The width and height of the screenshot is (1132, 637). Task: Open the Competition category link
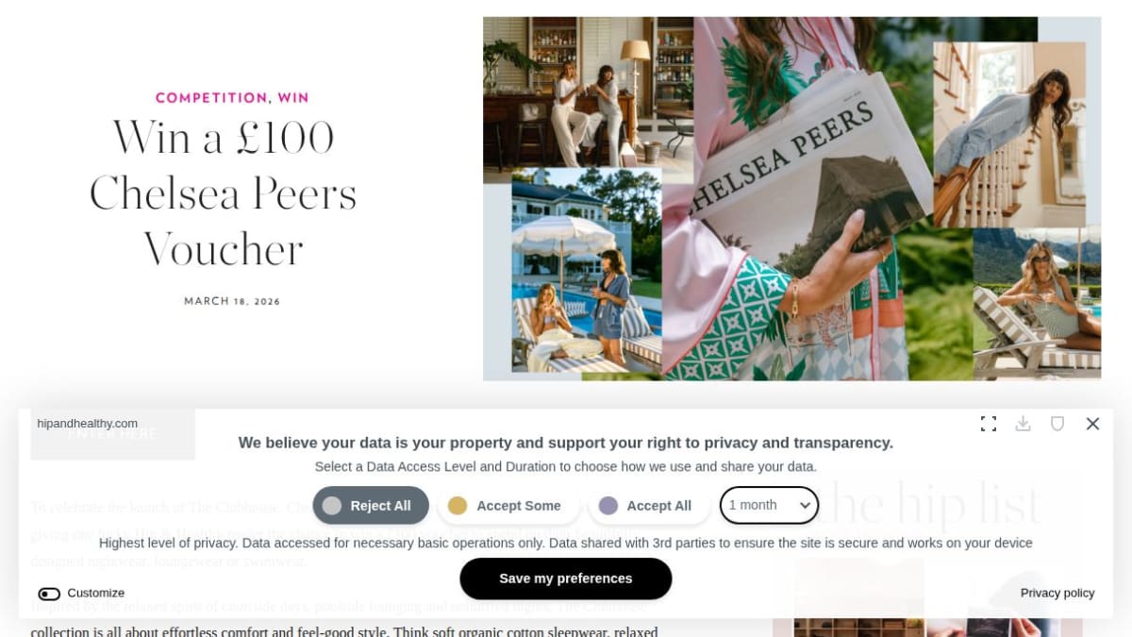tap(211, 97)
